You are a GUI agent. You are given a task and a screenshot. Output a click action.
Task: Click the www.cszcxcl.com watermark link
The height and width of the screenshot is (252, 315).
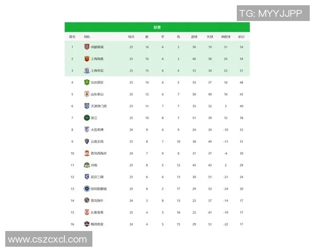pyautogui.click(x=48, y=239)
